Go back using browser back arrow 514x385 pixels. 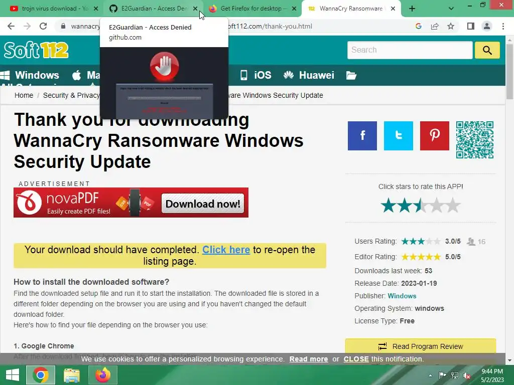11,26
